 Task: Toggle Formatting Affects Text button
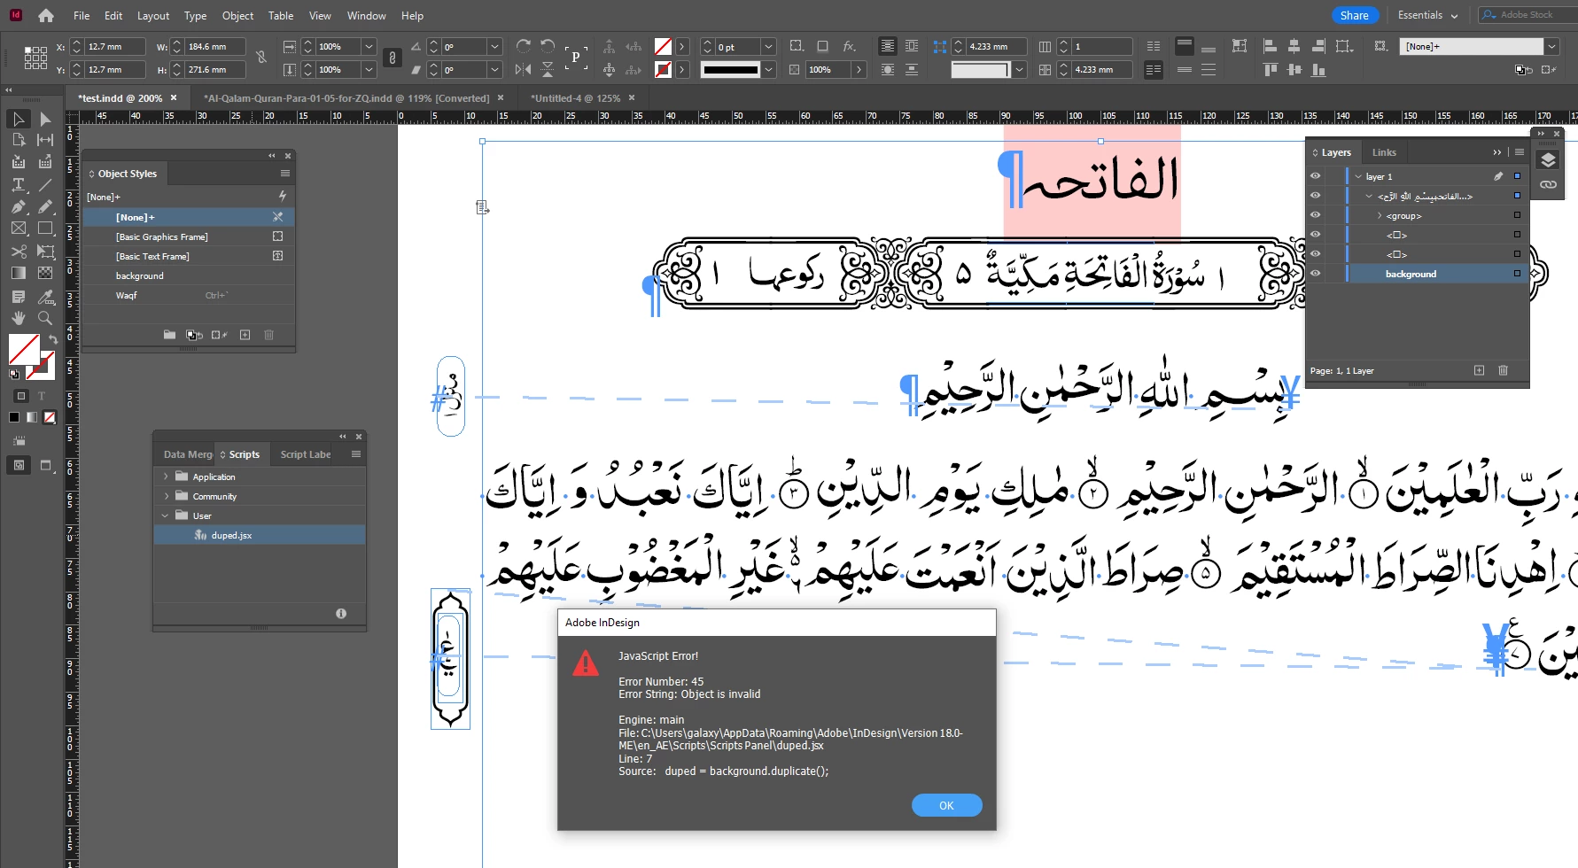point(42,396)
